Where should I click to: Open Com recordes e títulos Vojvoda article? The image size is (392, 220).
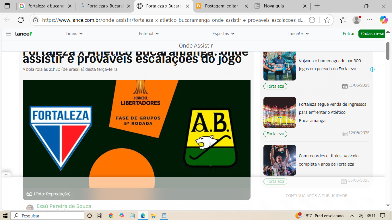329,160
